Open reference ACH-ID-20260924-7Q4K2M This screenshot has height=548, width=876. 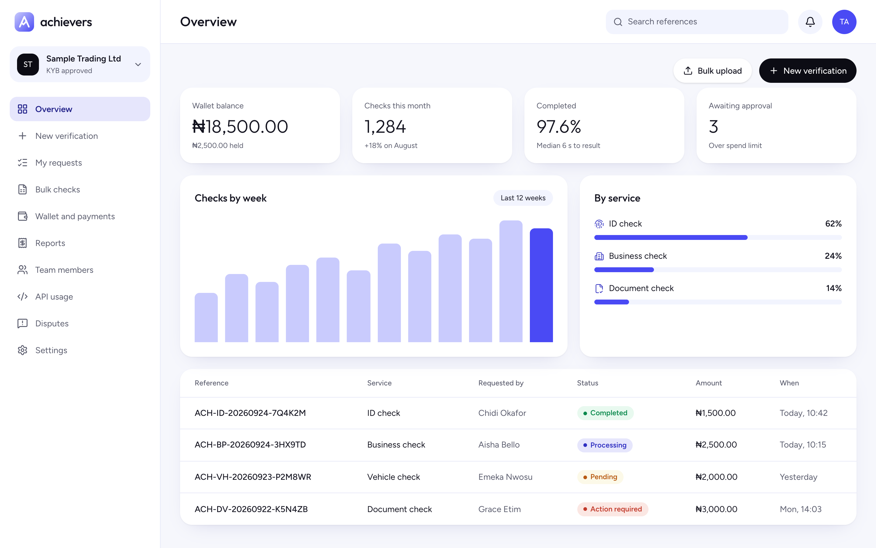(x=250, y=413)
